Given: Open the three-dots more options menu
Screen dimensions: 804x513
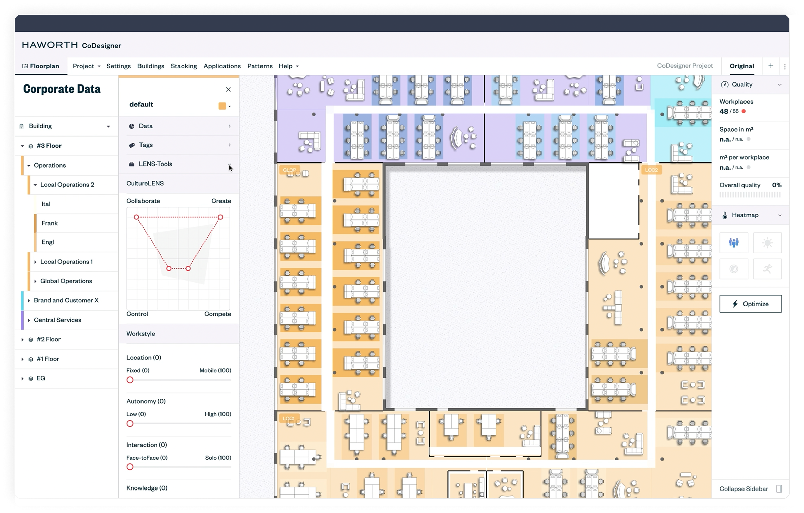Looking at the screenshot, I should click(785, 67).
